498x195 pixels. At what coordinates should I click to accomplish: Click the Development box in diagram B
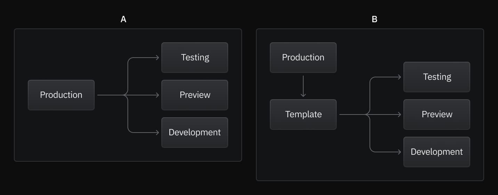point(437,152)
